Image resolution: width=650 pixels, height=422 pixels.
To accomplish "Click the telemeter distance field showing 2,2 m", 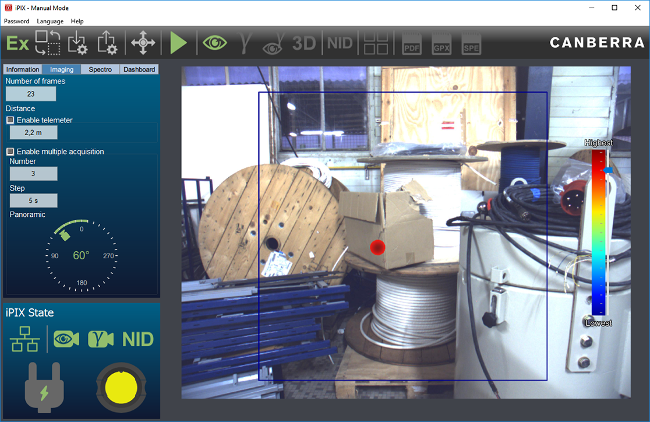I will [33, 132].
